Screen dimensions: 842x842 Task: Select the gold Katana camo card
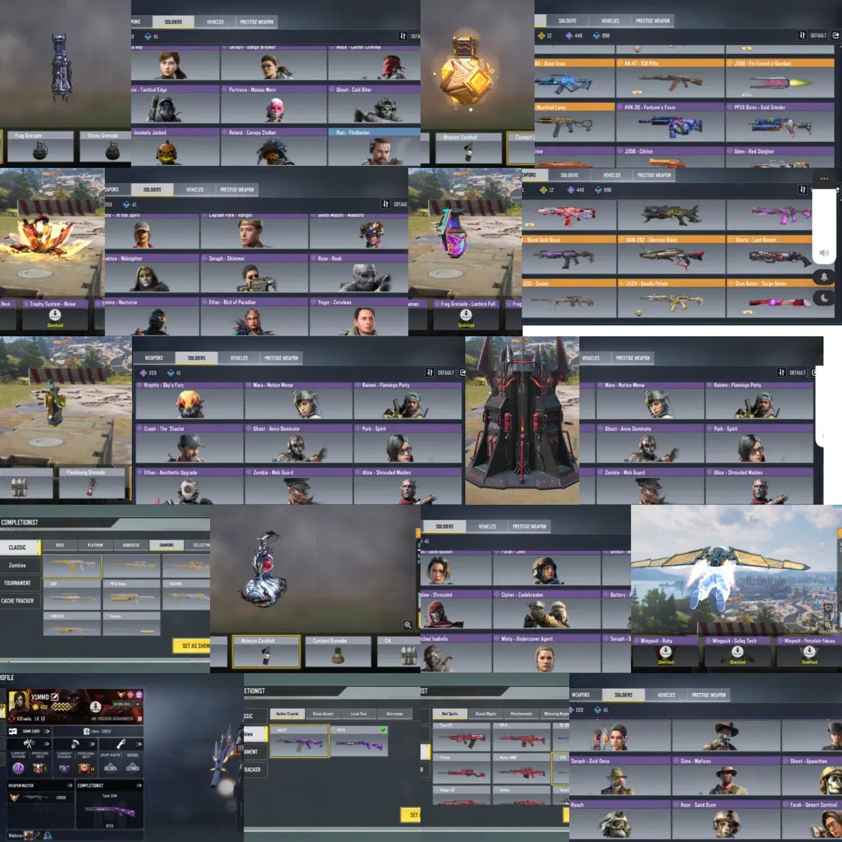point(131,624)
